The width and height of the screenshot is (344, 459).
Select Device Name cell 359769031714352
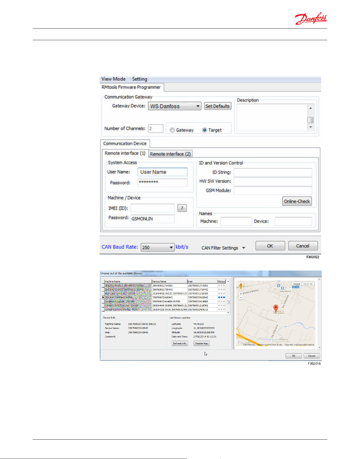pyautogui.click(x=170, y=286)
